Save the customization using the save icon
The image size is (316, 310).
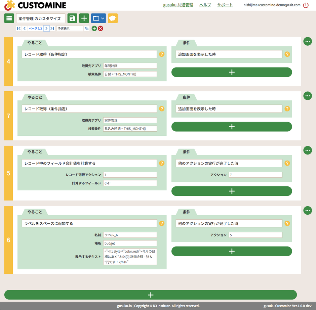(72, 18)
